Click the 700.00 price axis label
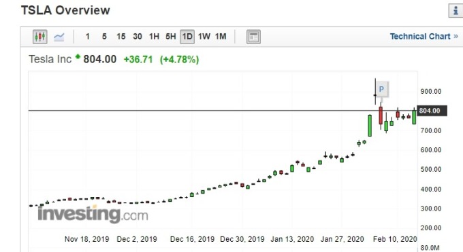This screenshot has width=463, height=252. click(431, 130)
